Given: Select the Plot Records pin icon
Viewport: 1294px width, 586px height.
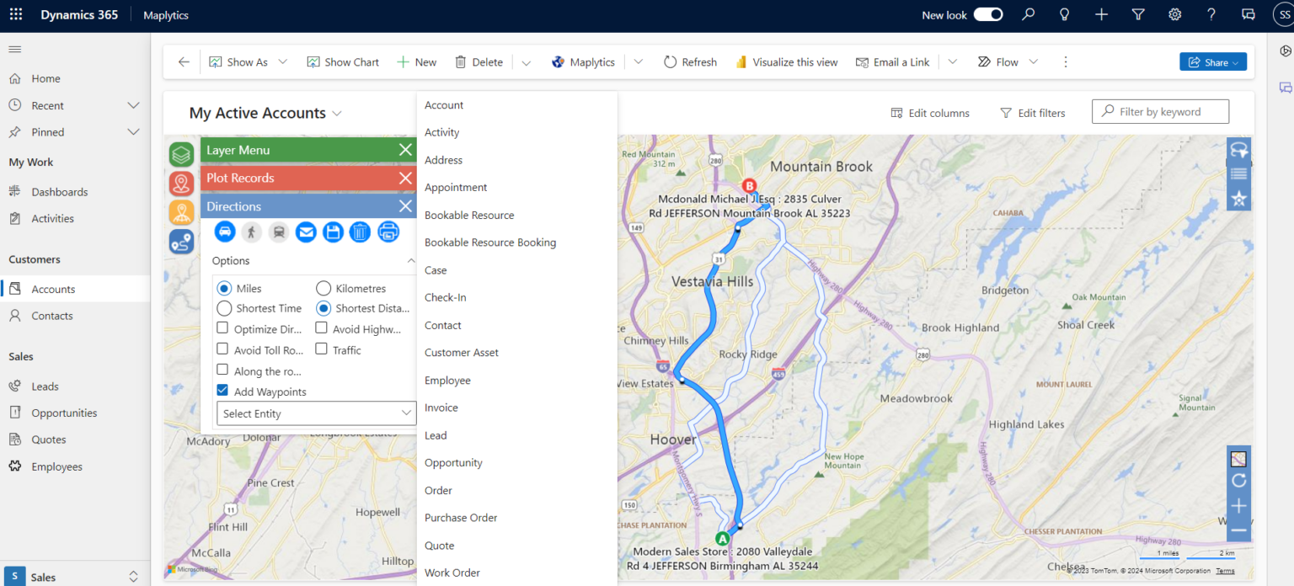Looking at the screenshot, I should coord(180,184).
